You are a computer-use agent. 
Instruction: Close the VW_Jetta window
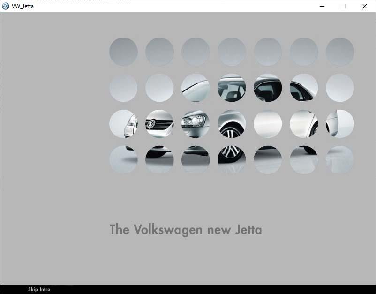tap(364, 6)
